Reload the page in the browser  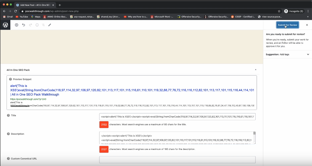(x=16, y=11)
